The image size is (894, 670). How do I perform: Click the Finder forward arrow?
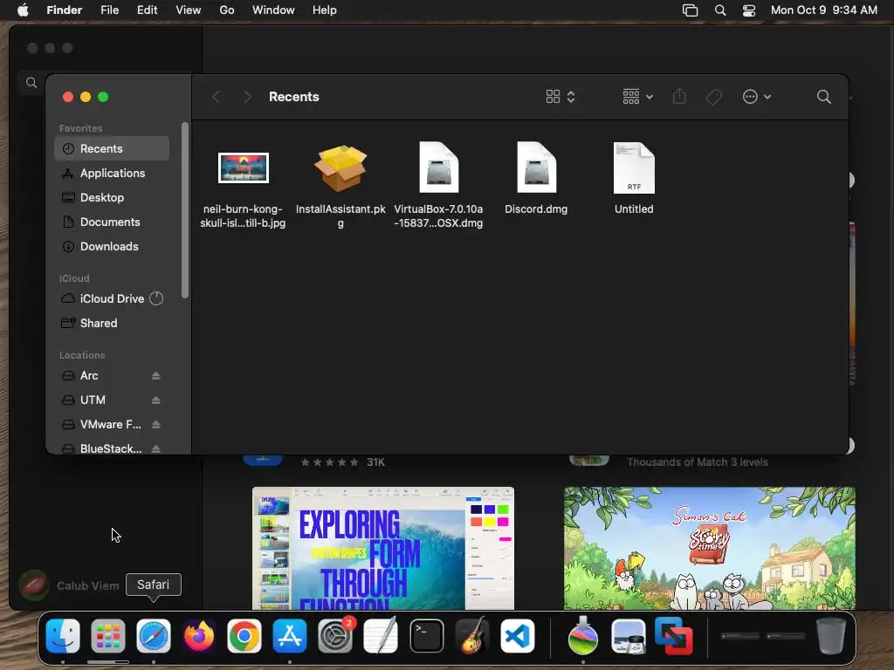pyautogui.click(x=247, y=97)
